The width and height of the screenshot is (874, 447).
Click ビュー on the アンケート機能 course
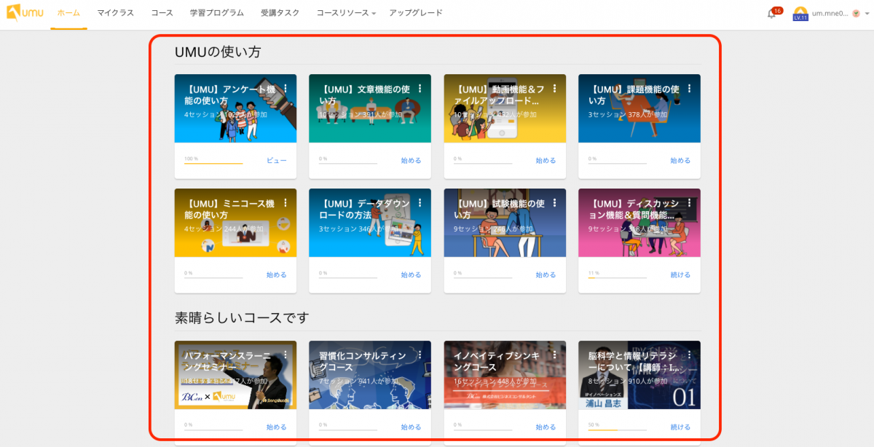pos(276,160)
